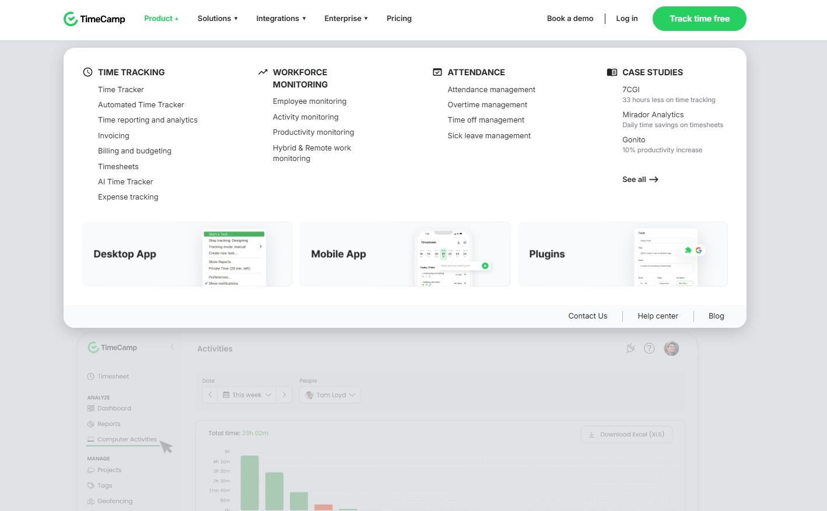The image size is (827, 511).
Task: Click the trending chart icon beside WORKFORCE MONITORING
Action: click(262, 72)
